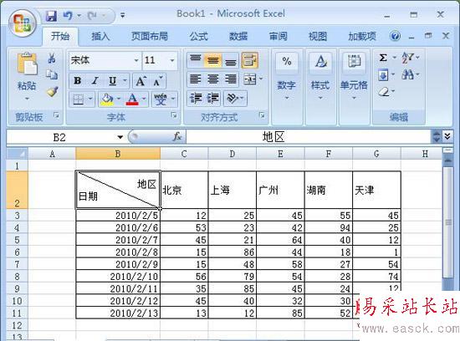
Task: Click the vertical scrollbar thumb
Action: [448, 222]
